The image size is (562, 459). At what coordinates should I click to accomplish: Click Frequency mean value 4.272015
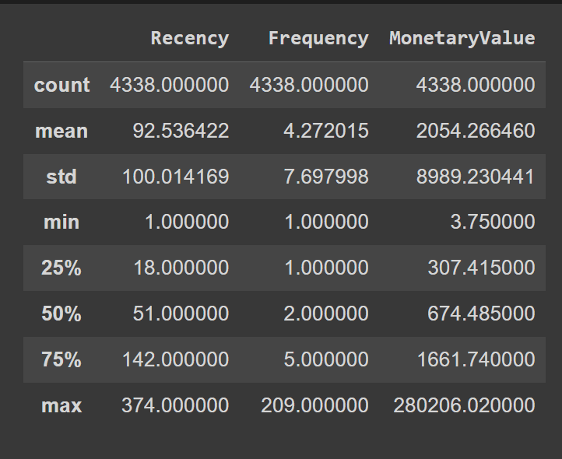pos(326,131)
